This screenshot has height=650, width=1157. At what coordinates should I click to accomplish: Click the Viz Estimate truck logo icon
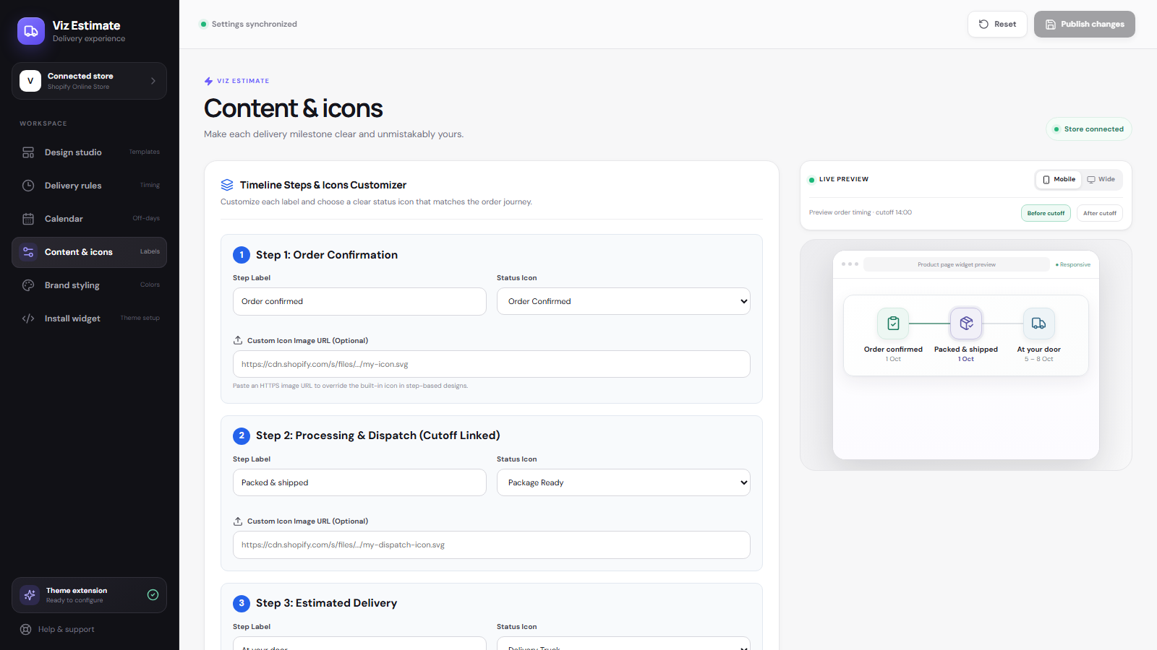tap(31, 31)
